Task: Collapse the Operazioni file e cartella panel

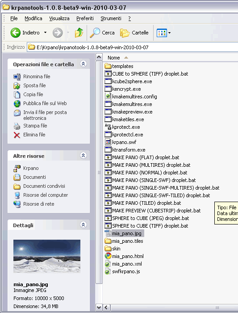Action: (x=84, y=64)
